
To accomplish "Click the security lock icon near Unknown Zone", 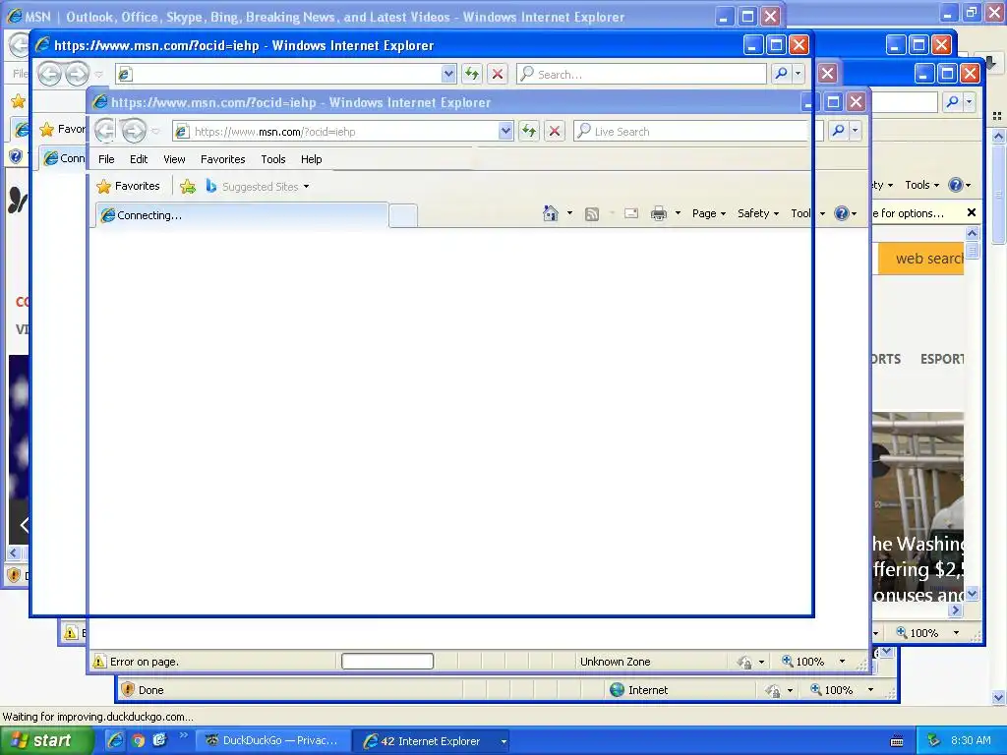I will coord(744,662).
